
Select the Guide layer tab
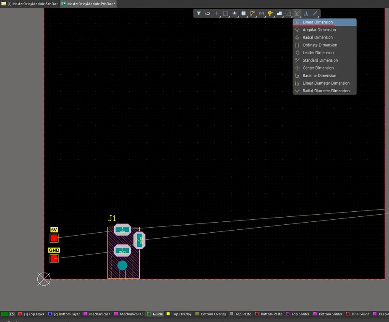click(155, 314)
